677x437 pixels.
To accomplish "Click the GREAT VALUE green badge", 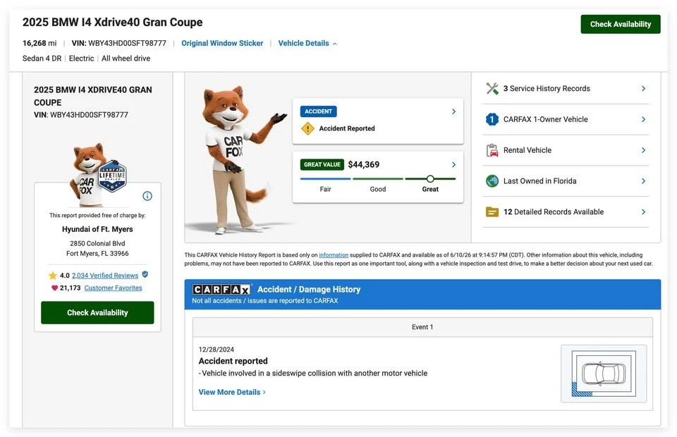I will [x=322, y=164].
